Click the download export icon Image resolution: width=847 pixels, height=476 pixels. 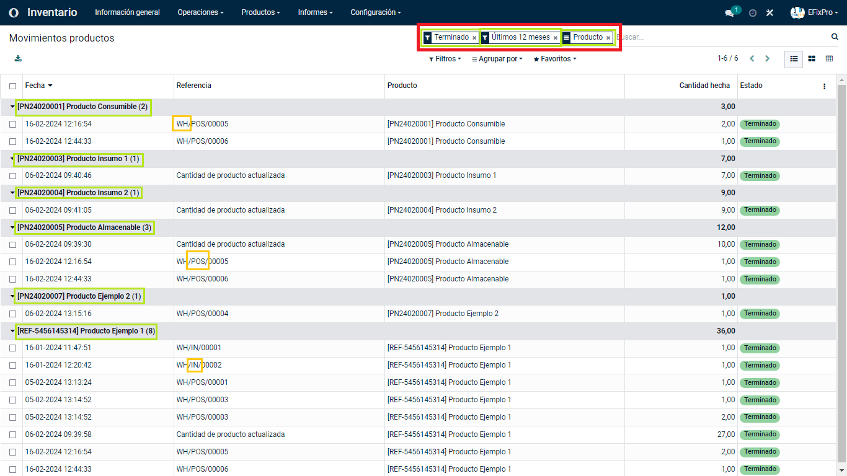pos(18,58)
